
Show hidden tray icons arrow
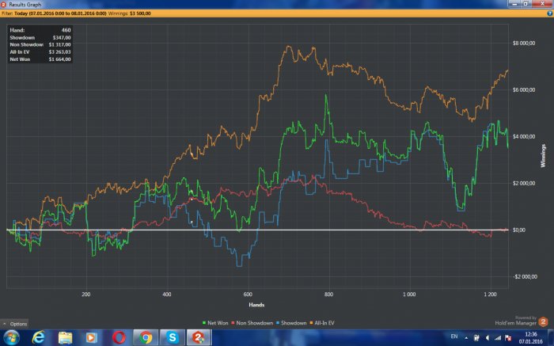[x=466, y=338]
